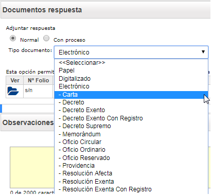Select Oficio Reservado option
Image resolution: width=212 pixels, height=195 pixels.
click(x=131, y=158)
